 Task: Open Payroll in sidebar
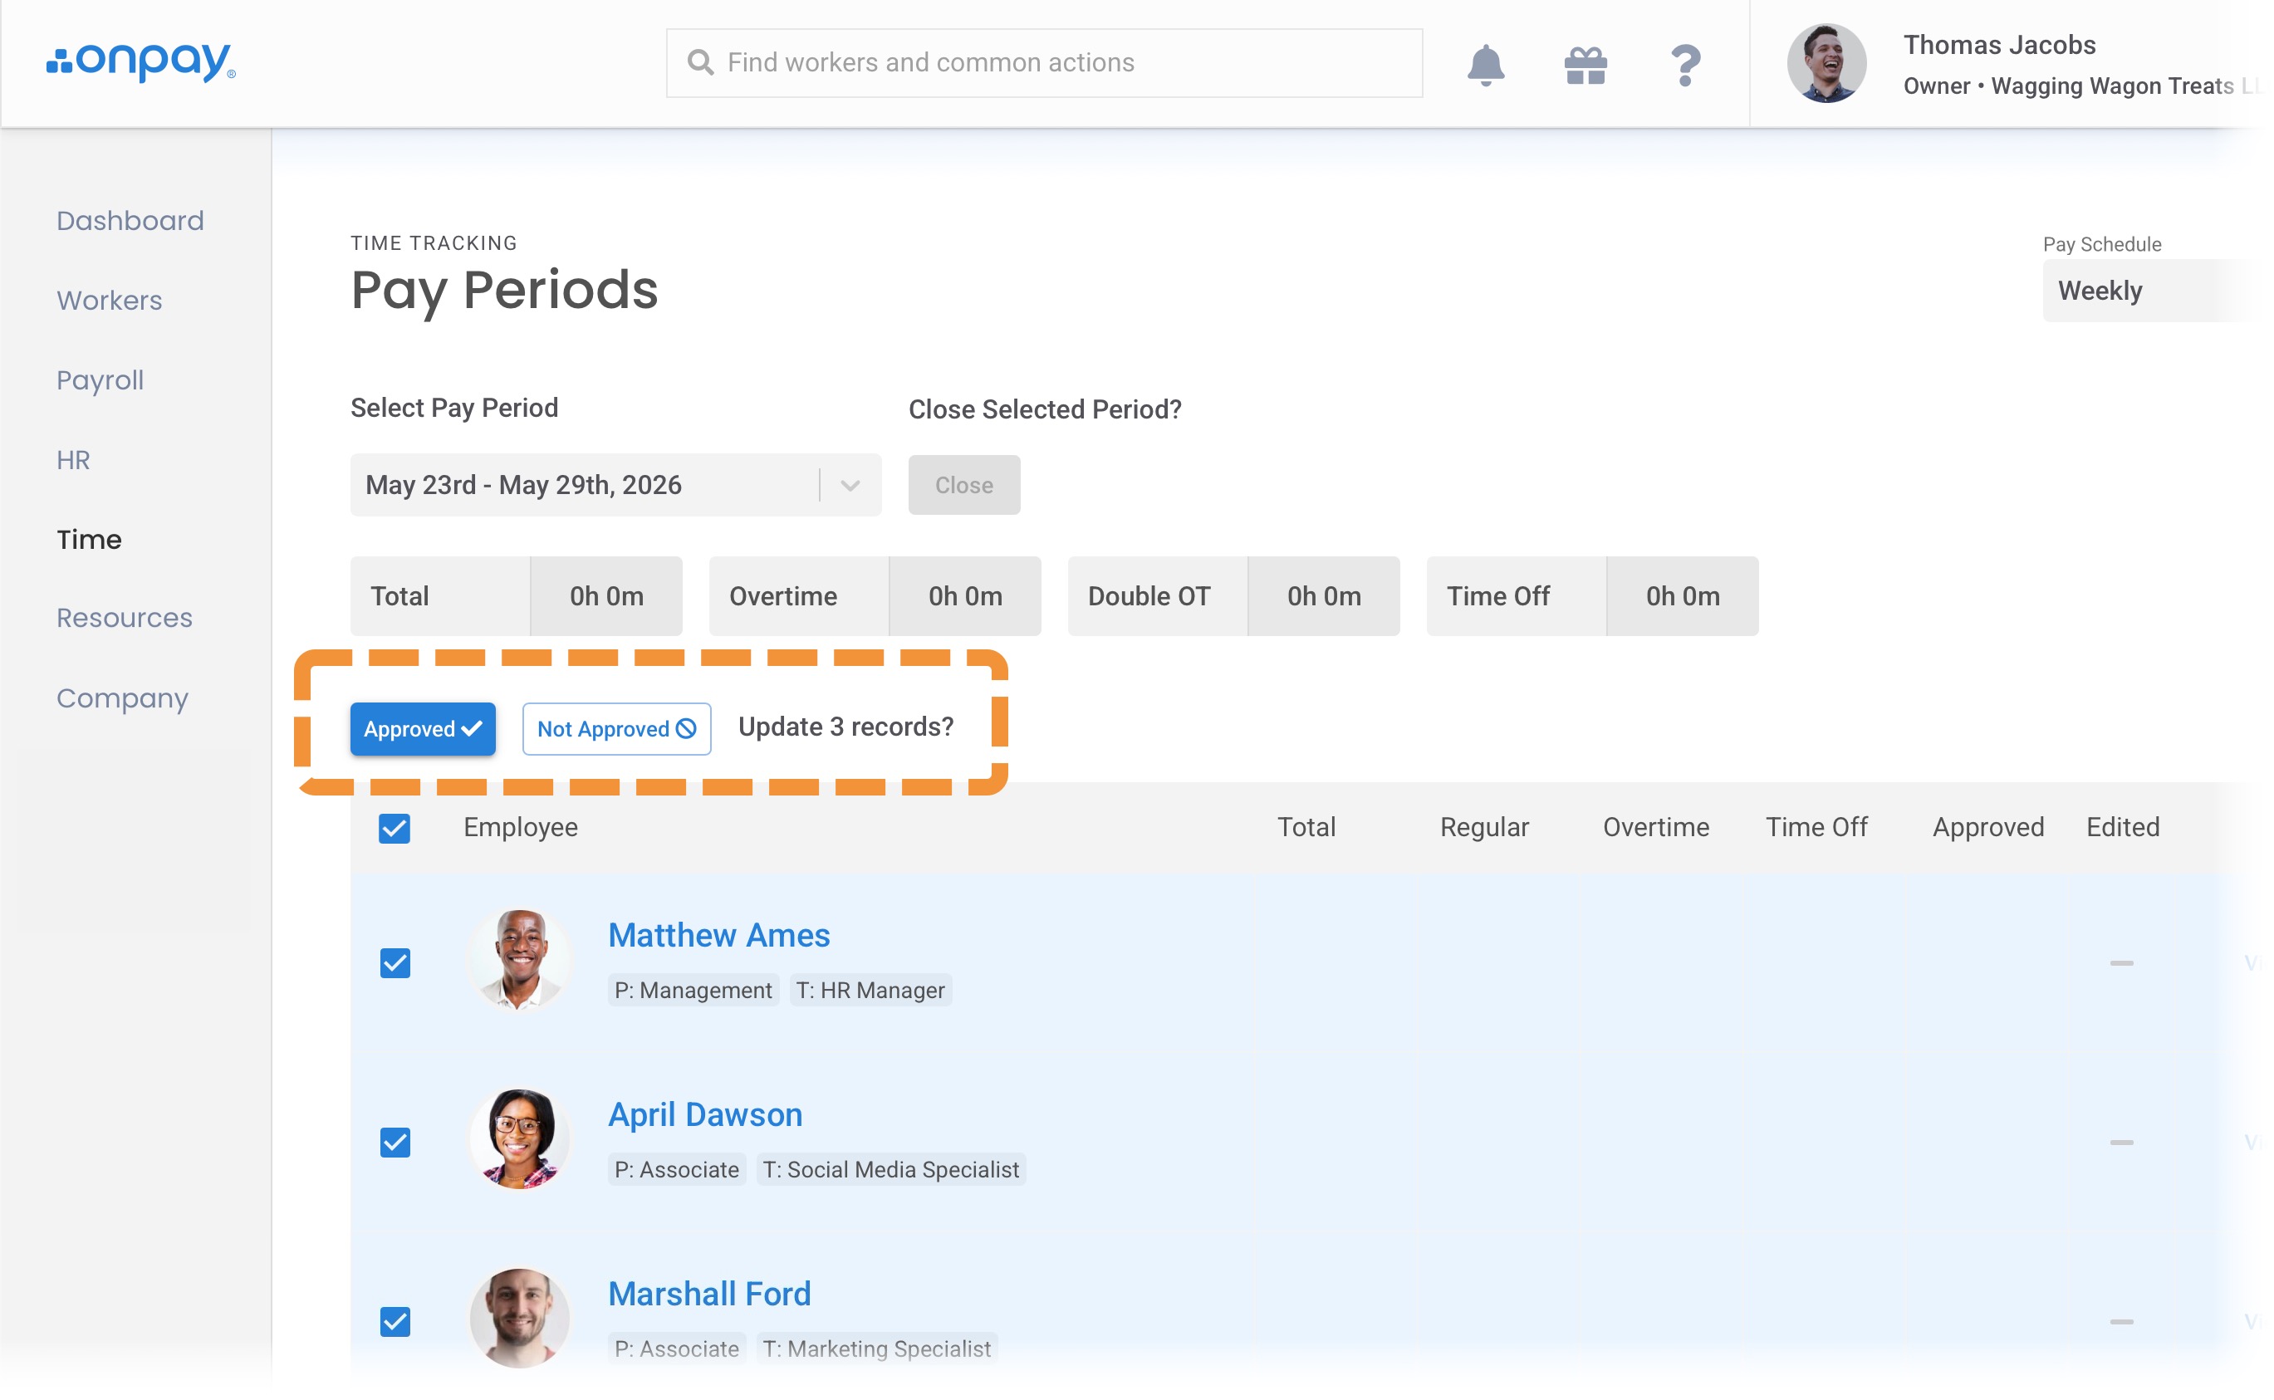coord(100,379)
